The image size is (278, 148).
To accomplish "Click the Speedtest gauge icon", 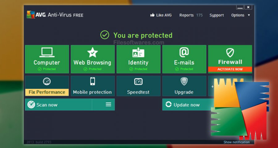I will click(138, 82).
